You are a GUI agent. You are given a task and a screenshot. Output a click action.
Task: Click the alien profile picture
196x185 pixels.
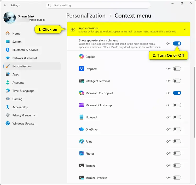tap(10, 18)
